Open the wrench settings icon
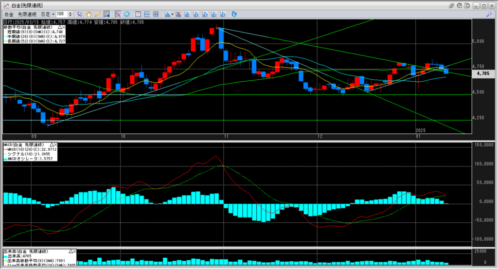This screenshot has height=269, width=498. [x=488, y=15]
